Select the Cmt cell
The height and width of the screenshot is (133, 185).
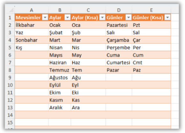point(151,63)
